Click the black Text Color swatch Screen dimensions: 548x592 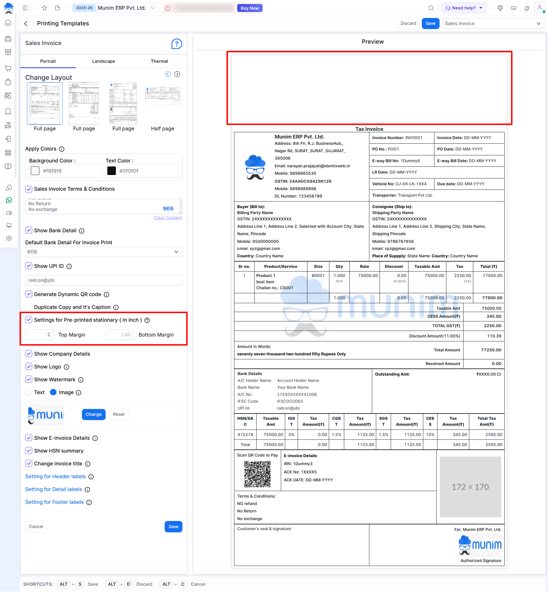pyautogui.click(x=112, y=170)
